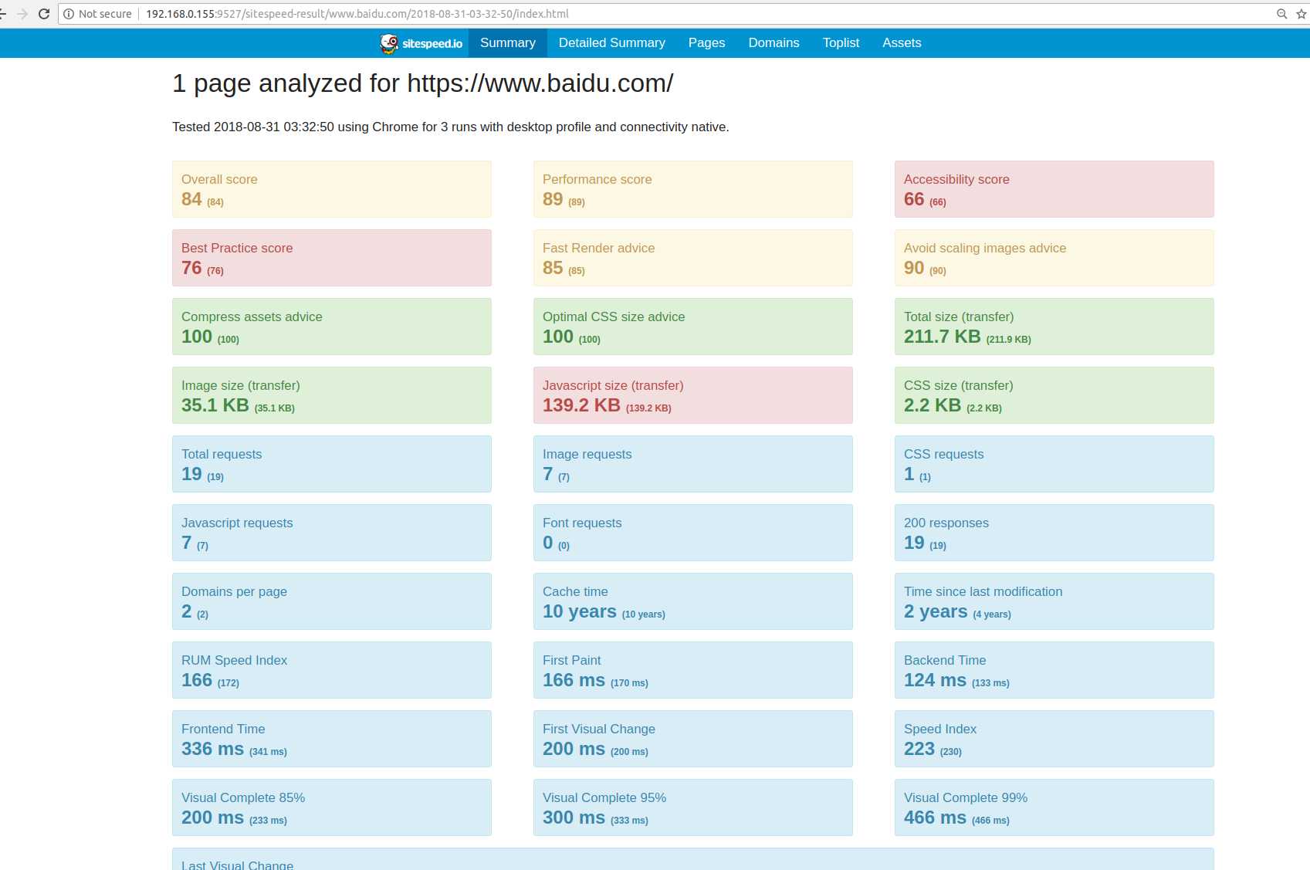Bookmark page with the star icon

[1302, 14]
